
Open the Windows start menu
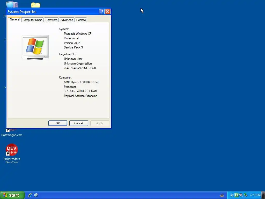click(x=12, y=195)
